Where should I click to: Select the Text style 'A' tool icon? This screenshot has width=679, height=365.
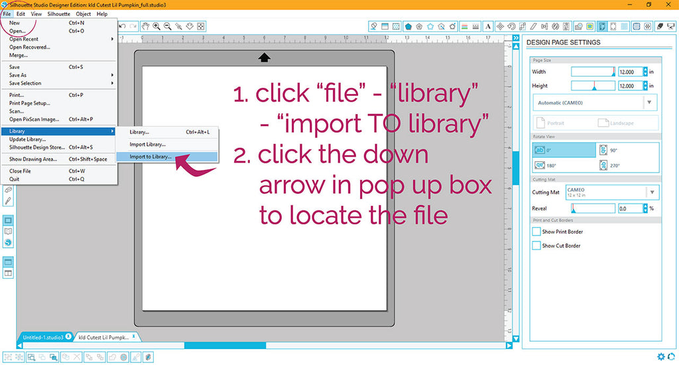488,27
